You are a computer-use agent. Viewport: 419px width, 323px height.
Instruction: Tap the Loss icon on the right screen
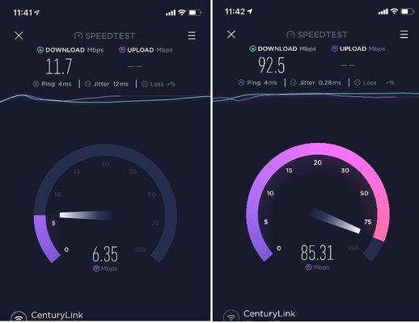click(x=358, y=82)
